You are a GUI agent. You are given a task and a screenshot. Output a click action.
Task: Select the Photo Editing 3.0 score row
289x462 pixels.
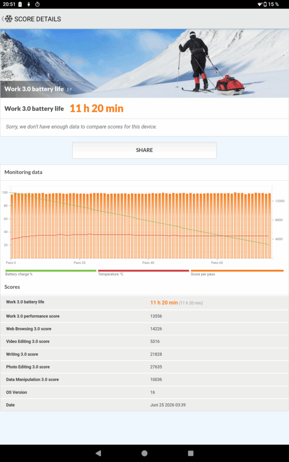click(x=144, y=367)
